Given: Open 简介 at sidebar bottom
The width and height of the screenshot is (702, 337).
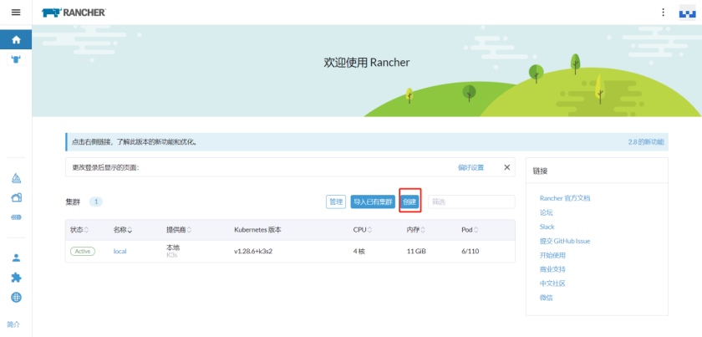Looking at the screenshot, I should click(x=13, y=324).
